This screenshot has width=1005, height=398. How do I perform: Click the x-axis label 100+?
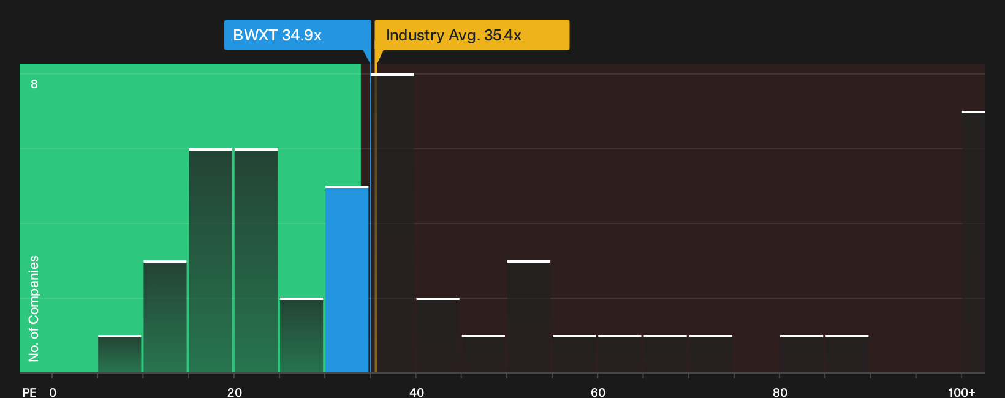pos(961,392)
